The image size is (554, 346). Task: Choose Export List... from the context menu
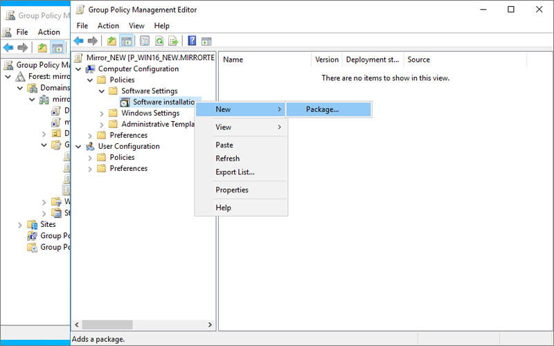(241, 172)
